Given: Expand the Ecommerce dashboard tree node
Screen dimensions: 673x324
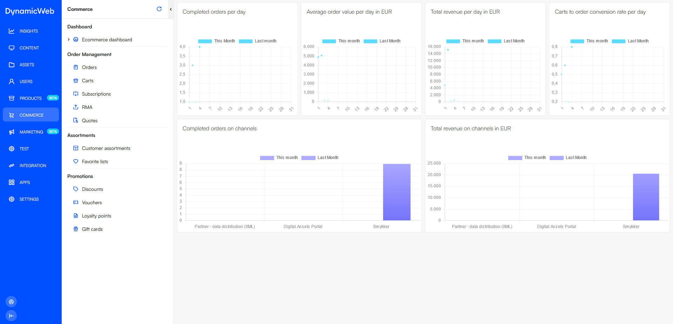Looking at the screenshot, I should click(x=69, y=40).
